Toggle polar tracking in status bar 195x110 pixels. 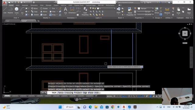point(129,96)
